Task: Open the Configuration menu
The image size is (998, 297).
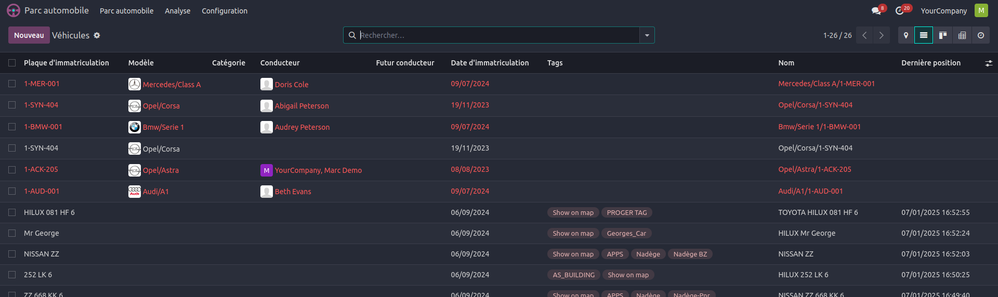Action: pos(224,11)
